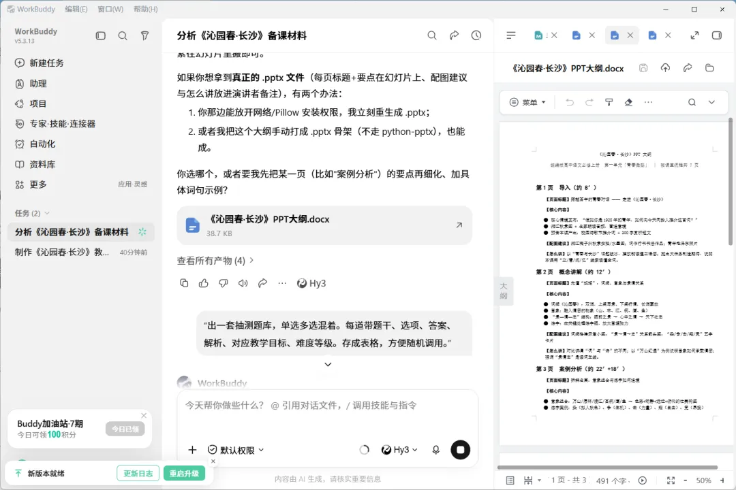Expand the queued message chevron
Image resolution: width=736 pixels, height=490 pixels.
[x=328, y=364]
